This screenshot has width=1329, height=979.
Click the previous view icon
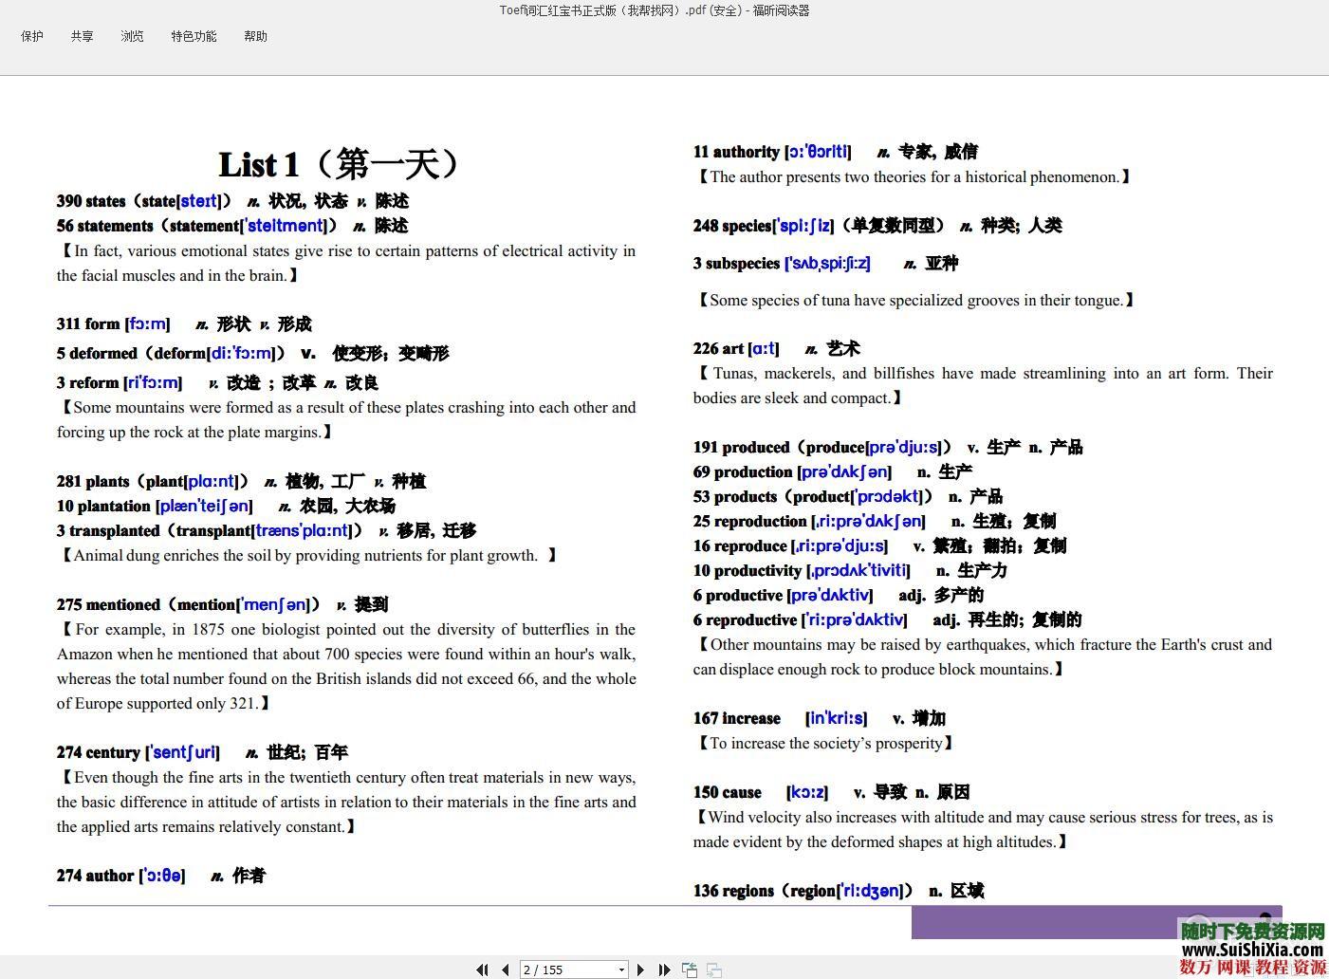tap(690, 970)
